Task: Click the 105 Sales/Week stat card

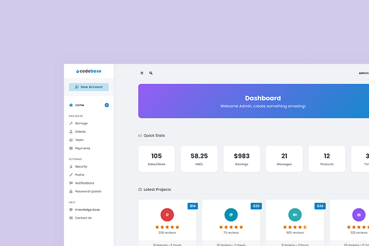Action: click(156, 159)
